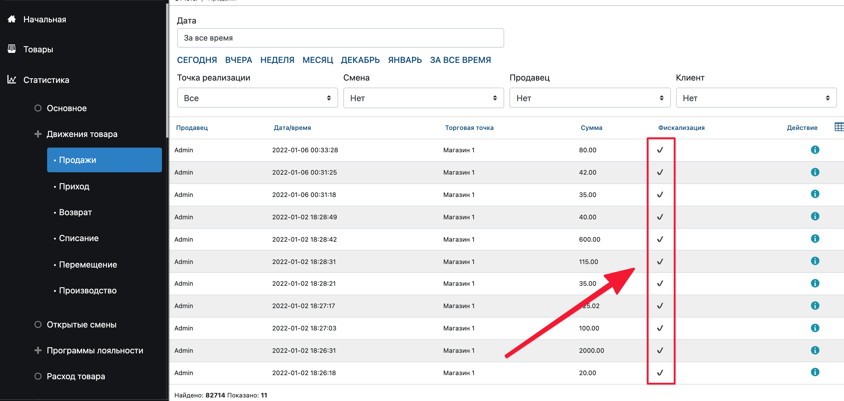
Task: Click the Статистика chart icon
Action: click(x=12, y=79)
